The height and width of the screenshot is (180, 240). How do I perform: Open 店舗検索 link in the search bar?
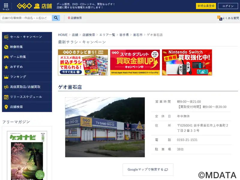coord(75,18)
